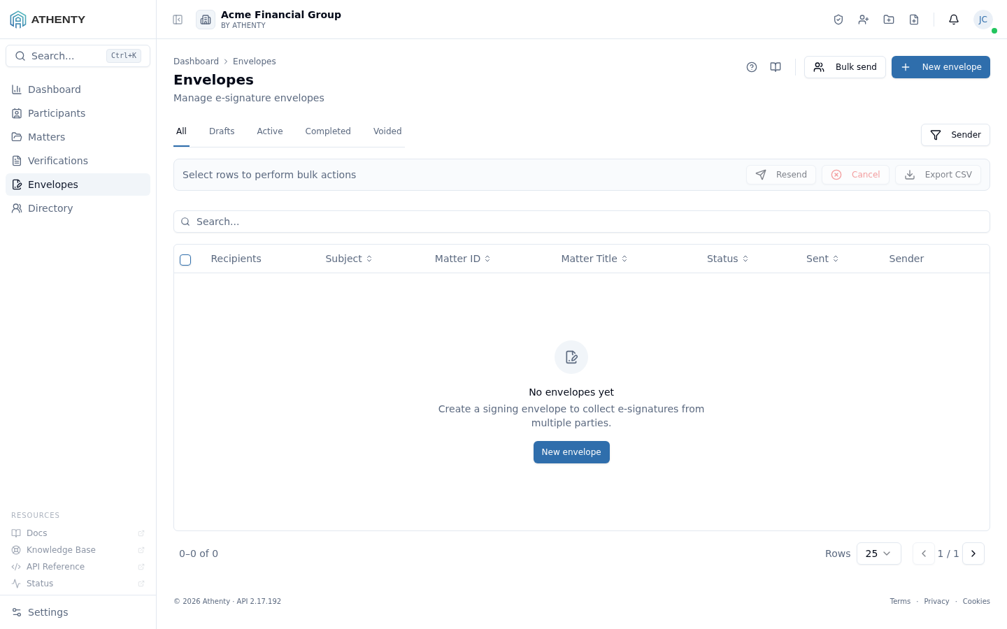Click the new document icon in the header
1007x629 pixels.
(914, 20)
